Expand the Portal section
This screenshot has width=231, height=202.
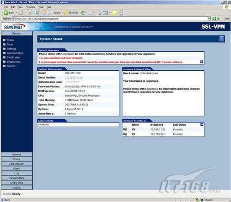17,159
